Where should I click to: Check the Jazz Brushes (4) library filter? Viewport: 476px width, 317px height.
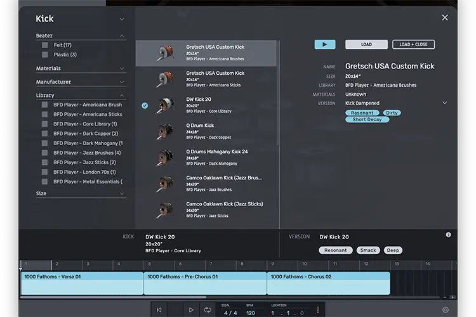click(x=44, y=153)
